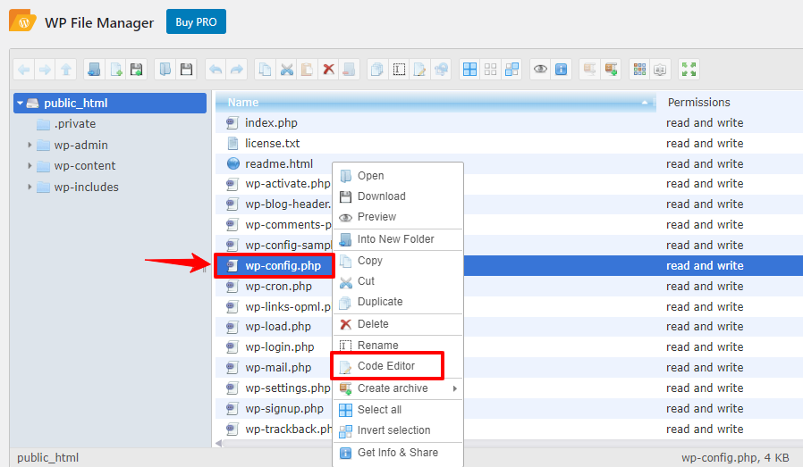The width and height of the screenshot is (803, 467).
Task: Click the scissors cut toolbar icon
Action: click(285, 69)
